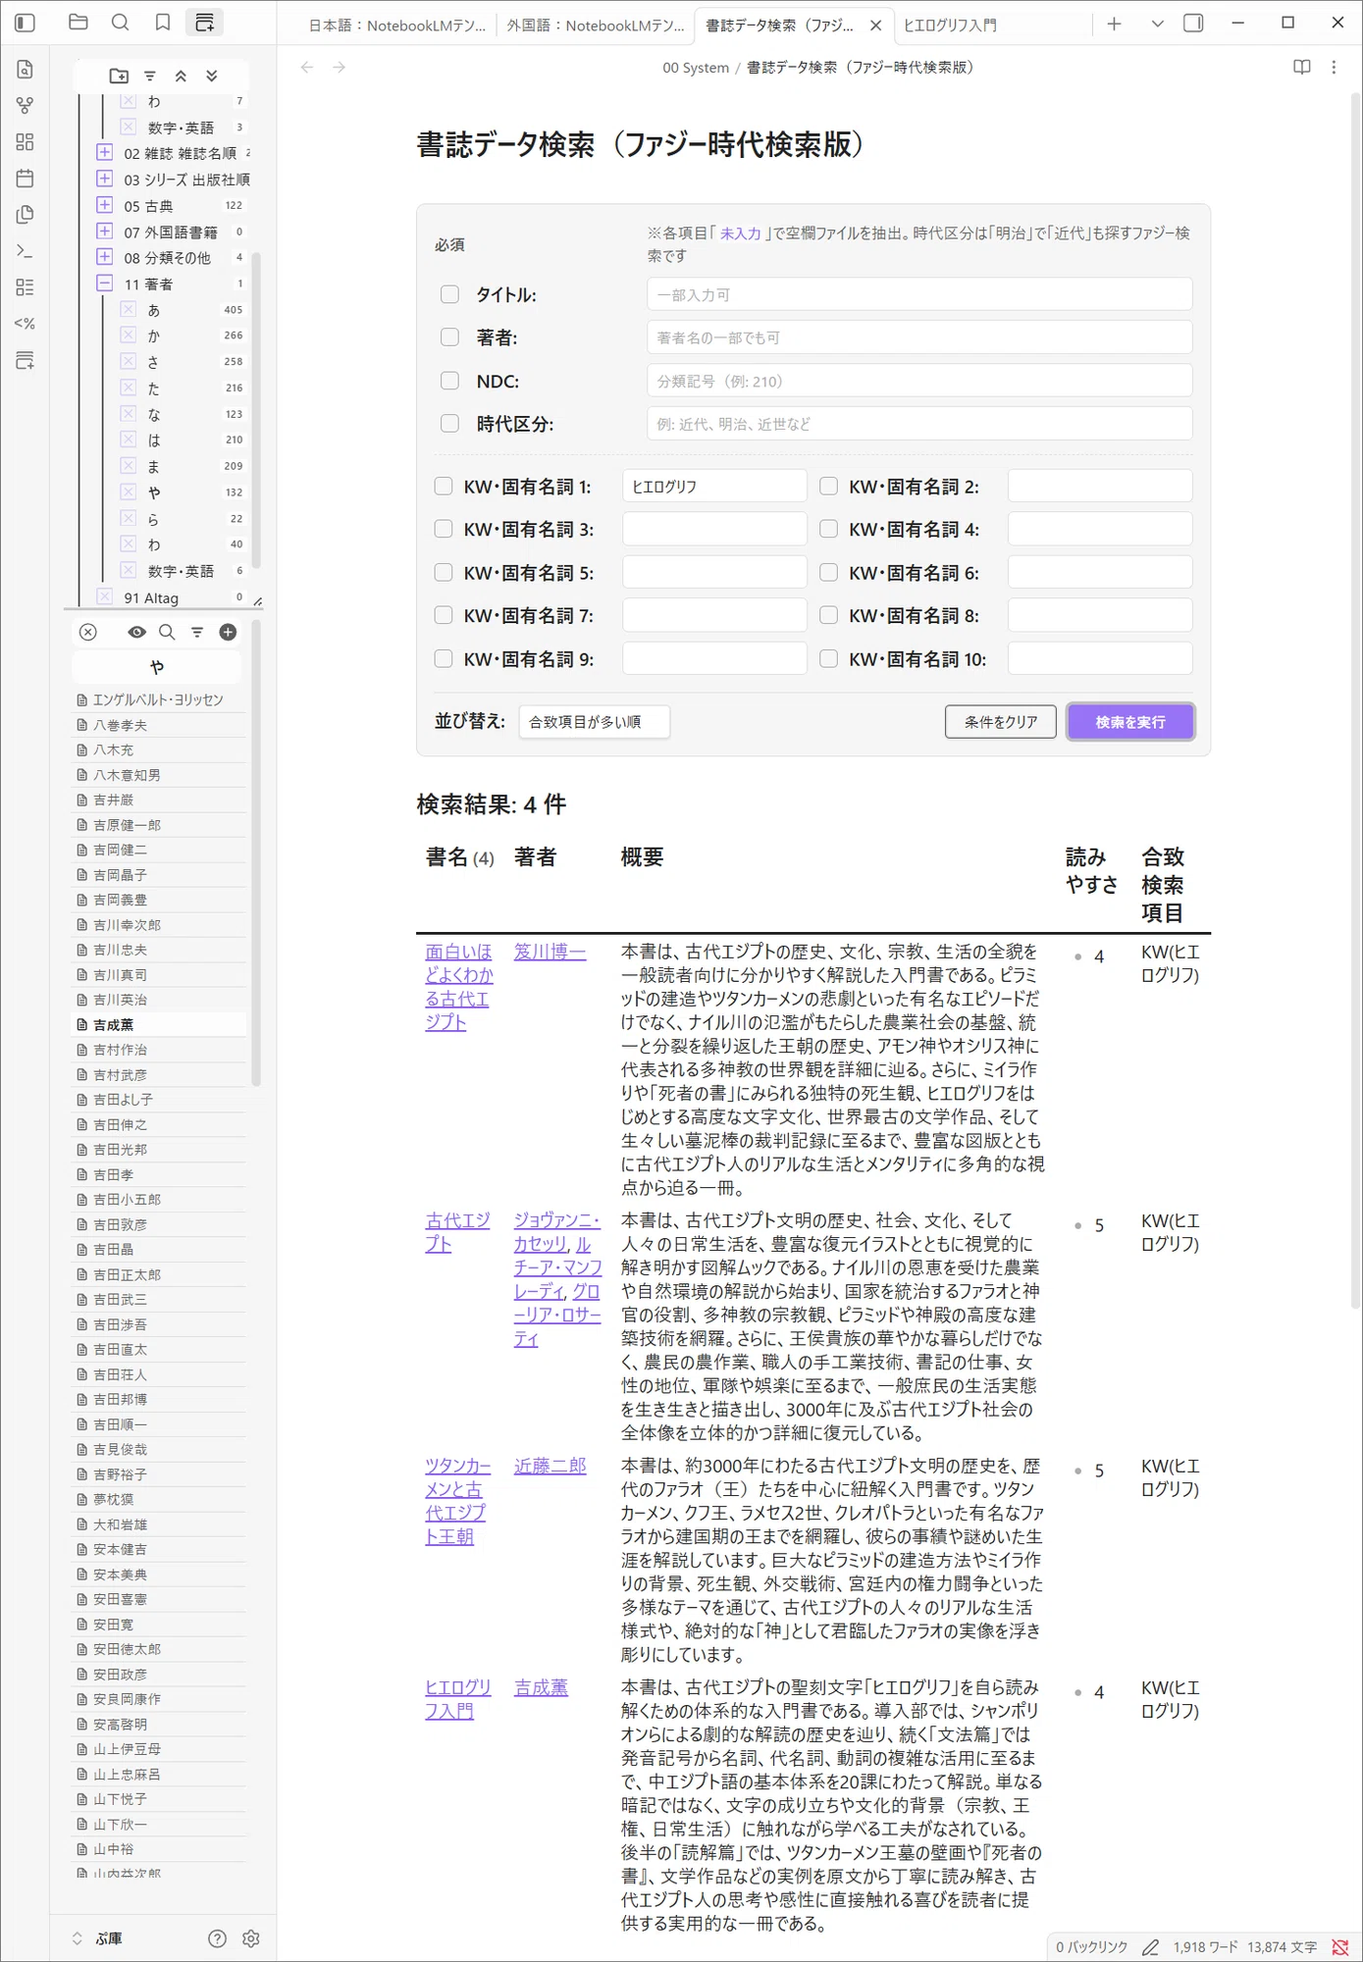Collapse the 11 著者 folder

click(x=105, y=284)
